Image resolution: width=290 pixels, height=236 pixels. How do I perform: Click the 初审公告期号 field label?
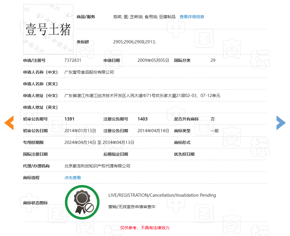pyautogui.click(x=35, y=119)
